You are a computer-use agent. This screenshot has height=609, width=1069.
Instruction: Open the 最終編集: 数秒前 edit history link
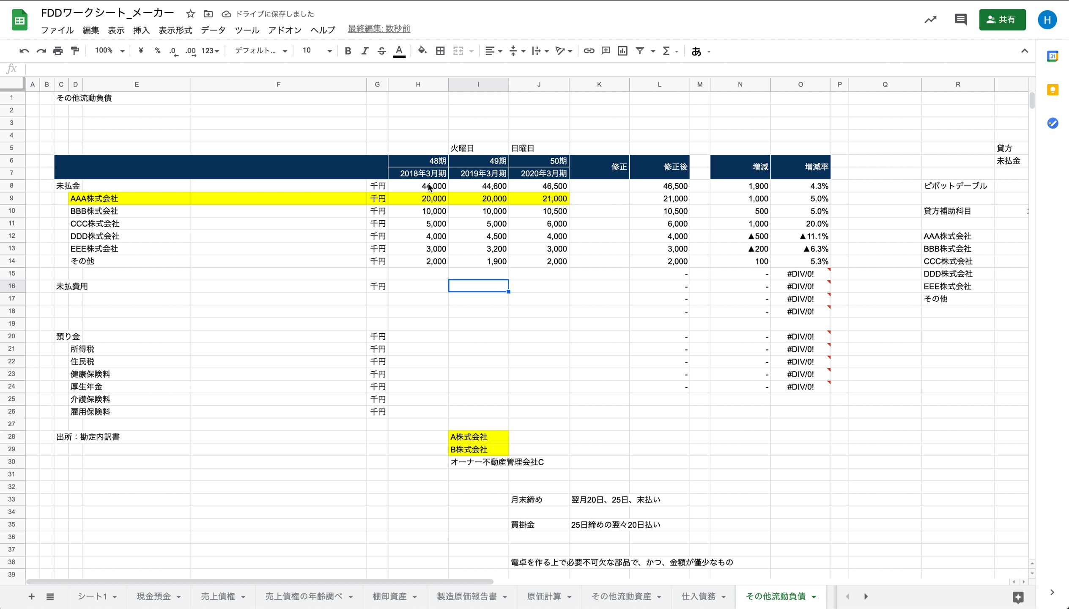(x=379, y=29)
